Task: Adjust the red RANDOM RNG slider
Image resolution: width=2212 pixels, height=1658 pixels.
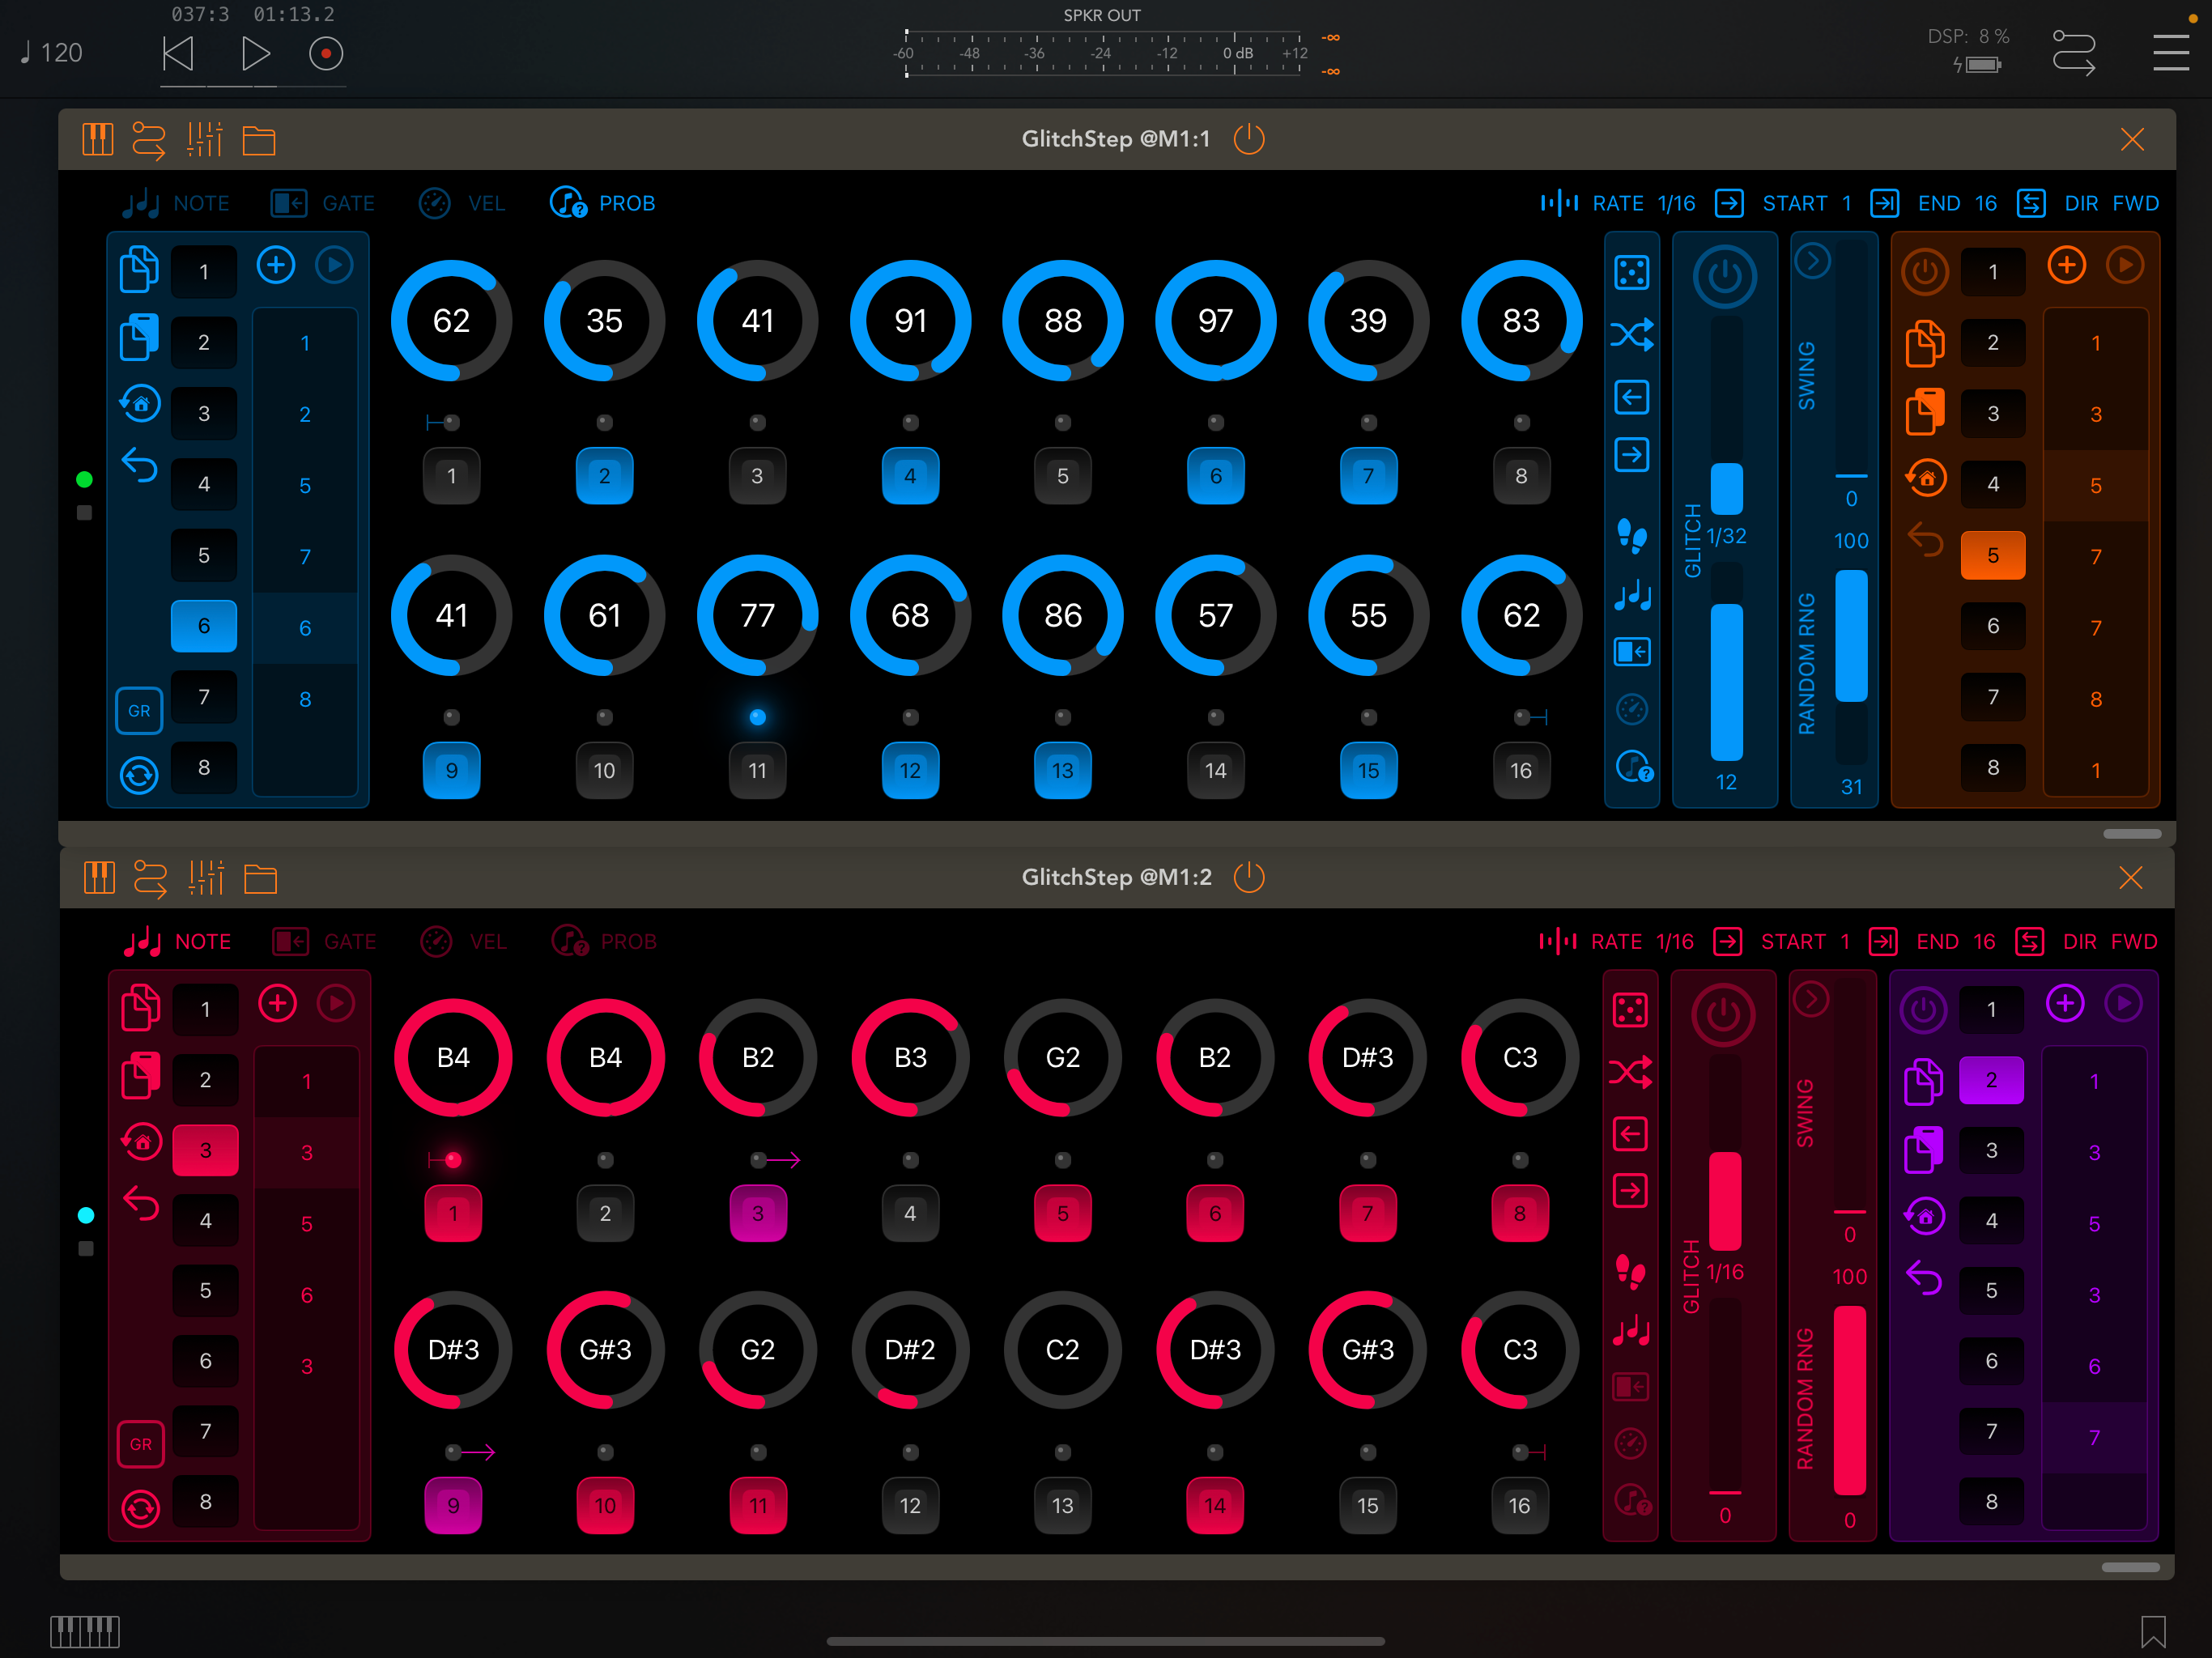Action: coord(1849,1400)
